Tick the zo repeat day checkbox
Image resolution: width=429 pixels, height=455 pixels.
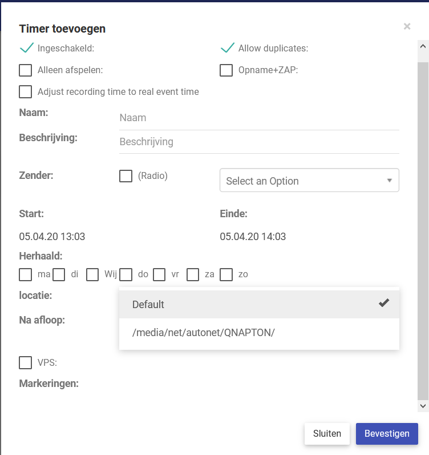point(226,275)
